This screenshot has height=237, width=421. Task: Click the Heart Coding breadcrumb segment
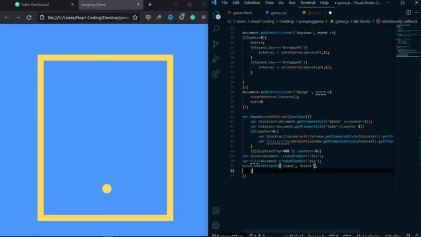click(x=262, y=22)
